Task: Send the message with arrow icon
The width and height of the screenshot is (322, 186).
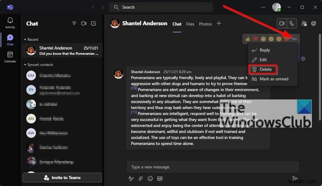Action: (295, 178)
